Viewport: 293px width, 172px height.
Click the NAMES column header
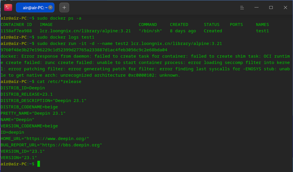pyautogui.click(x=262, y=24)
